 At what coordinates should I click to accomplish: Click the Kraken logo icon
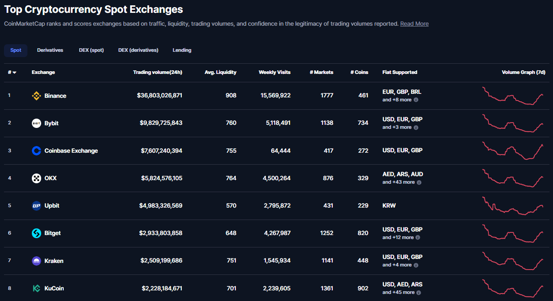36,261
